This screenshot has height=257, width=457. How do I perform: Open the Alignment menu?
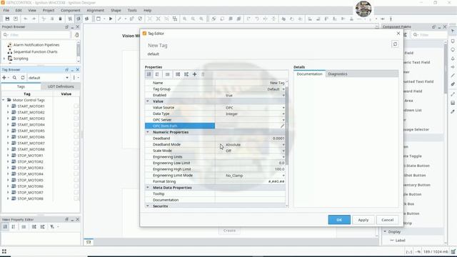click(95, 10)
